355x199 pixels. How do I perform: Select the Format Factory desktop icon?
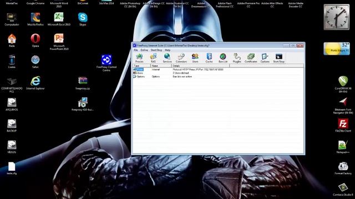[343, 168]
